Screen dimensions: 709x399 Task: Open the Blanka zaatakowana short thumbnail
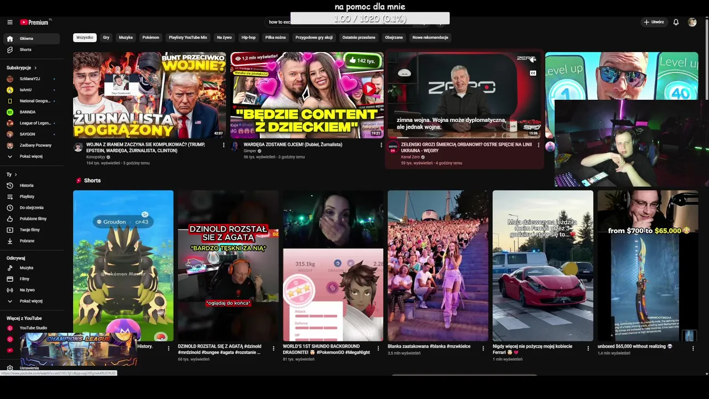(438, 265)
